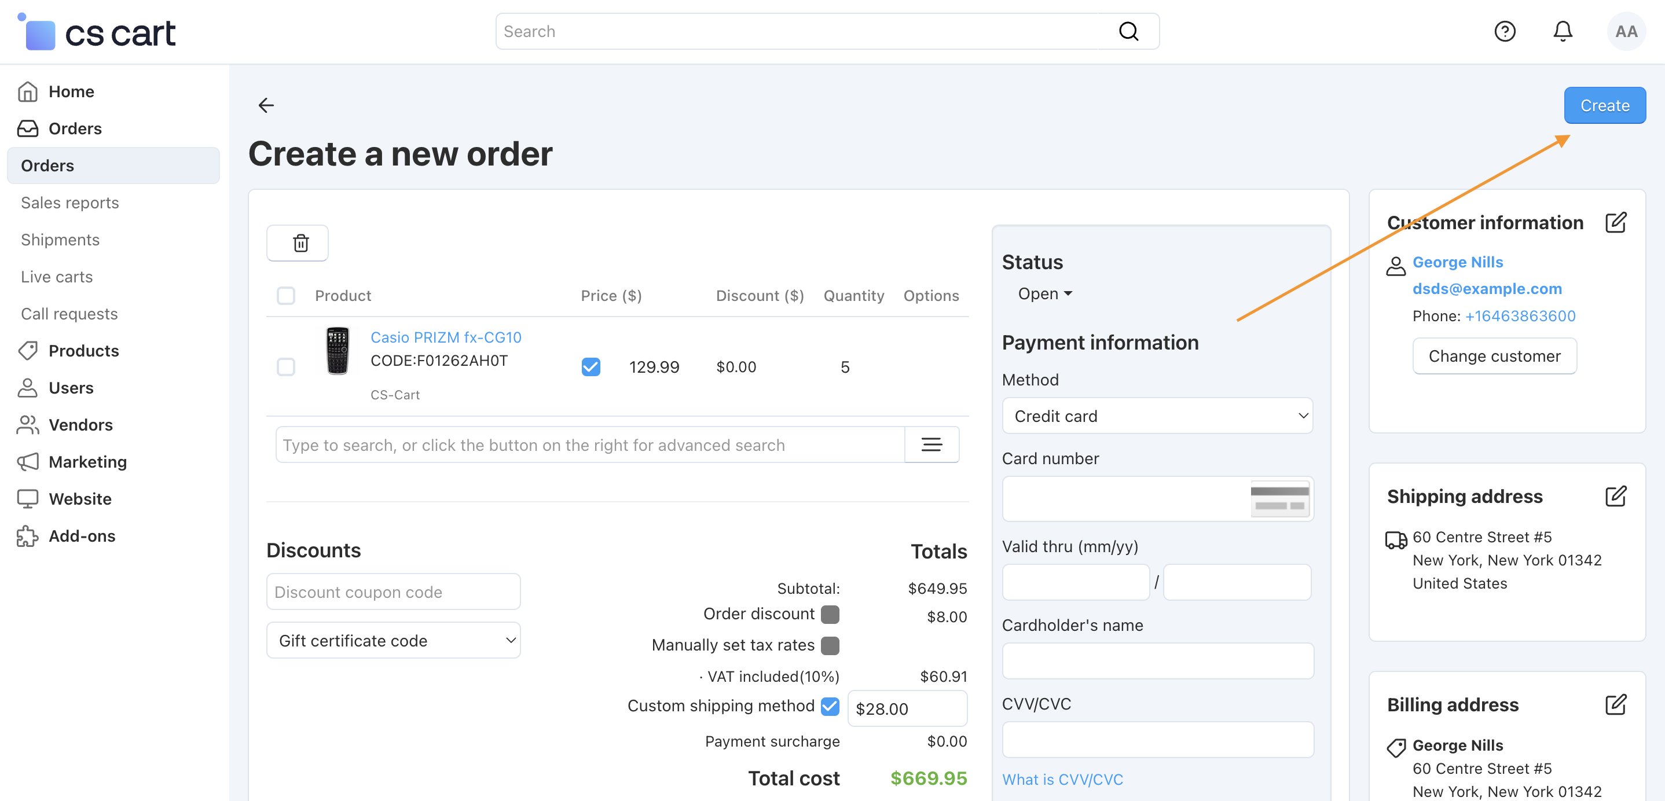Click the Create button
Viewport: 1665px width, 801px height.
tap(1604, 105)
